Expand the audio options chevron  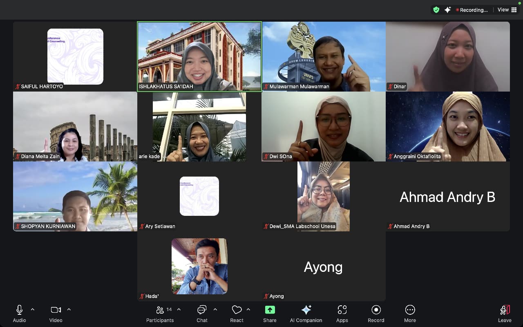[33, 309]
